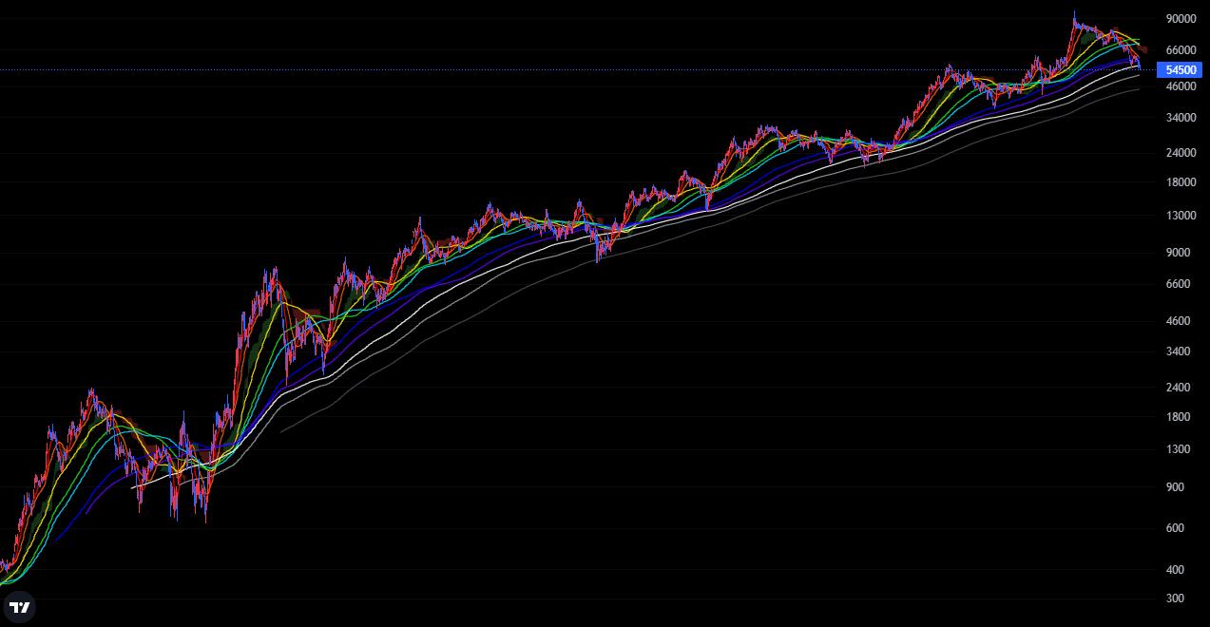1210x627 pixels.
Task: Click the 90000 price axis label
Action: pos(1180,19)
